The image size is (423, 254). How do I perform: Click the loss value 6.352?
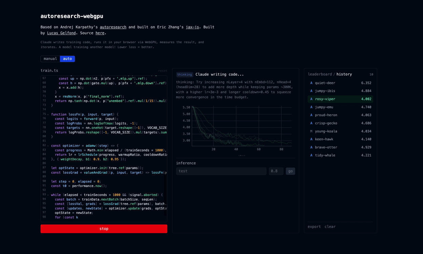tap(366, 83)
